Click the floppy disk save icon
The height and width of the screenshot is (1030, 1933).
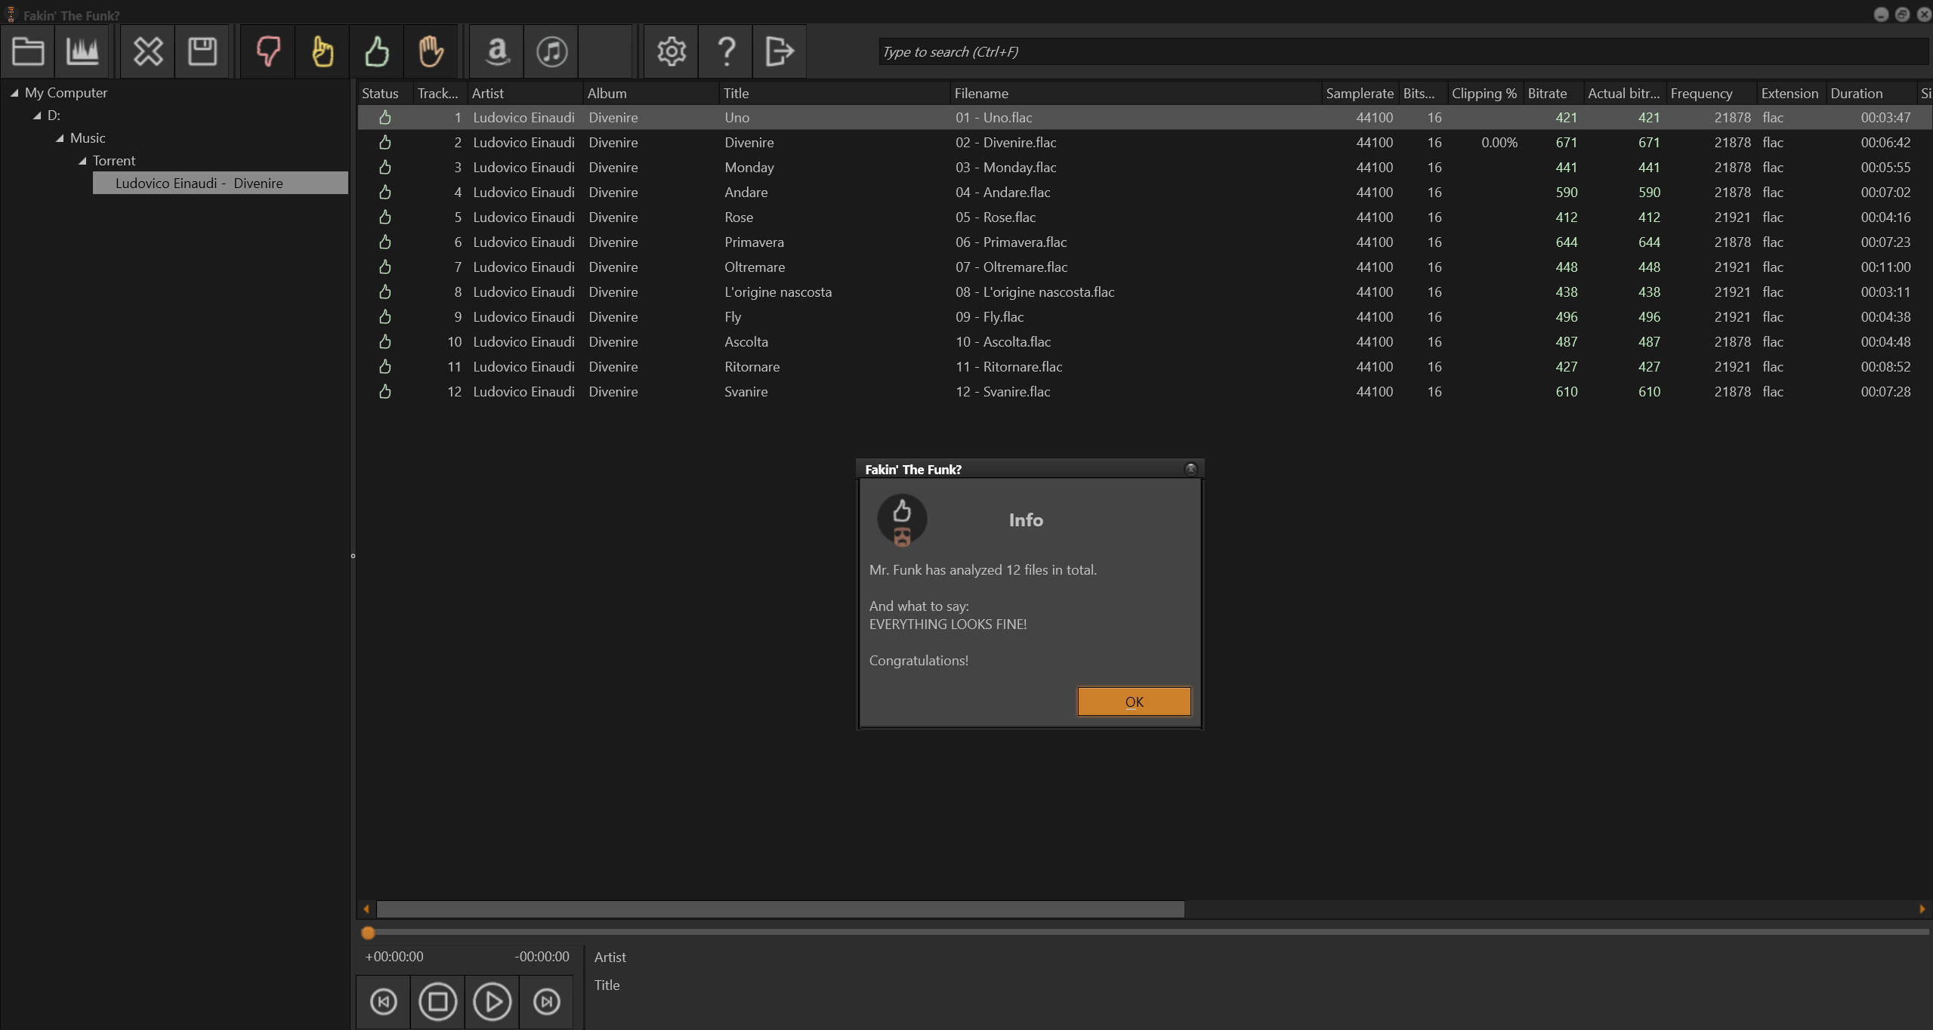[202, 51]
